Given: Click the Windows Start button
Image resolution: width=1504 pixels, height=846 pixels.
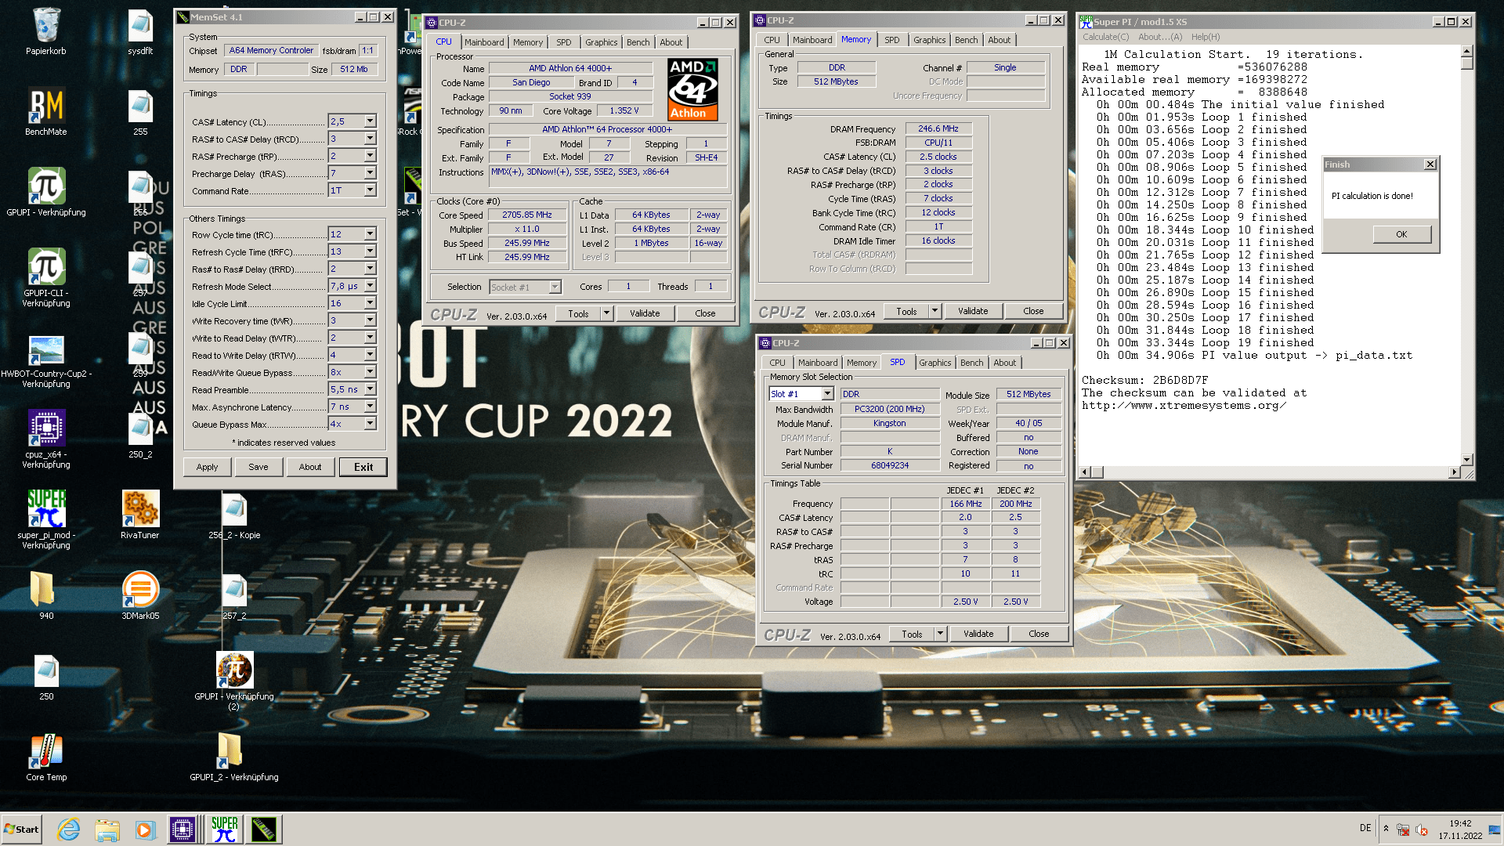Looking at the screenshot, I should (21, 830).
